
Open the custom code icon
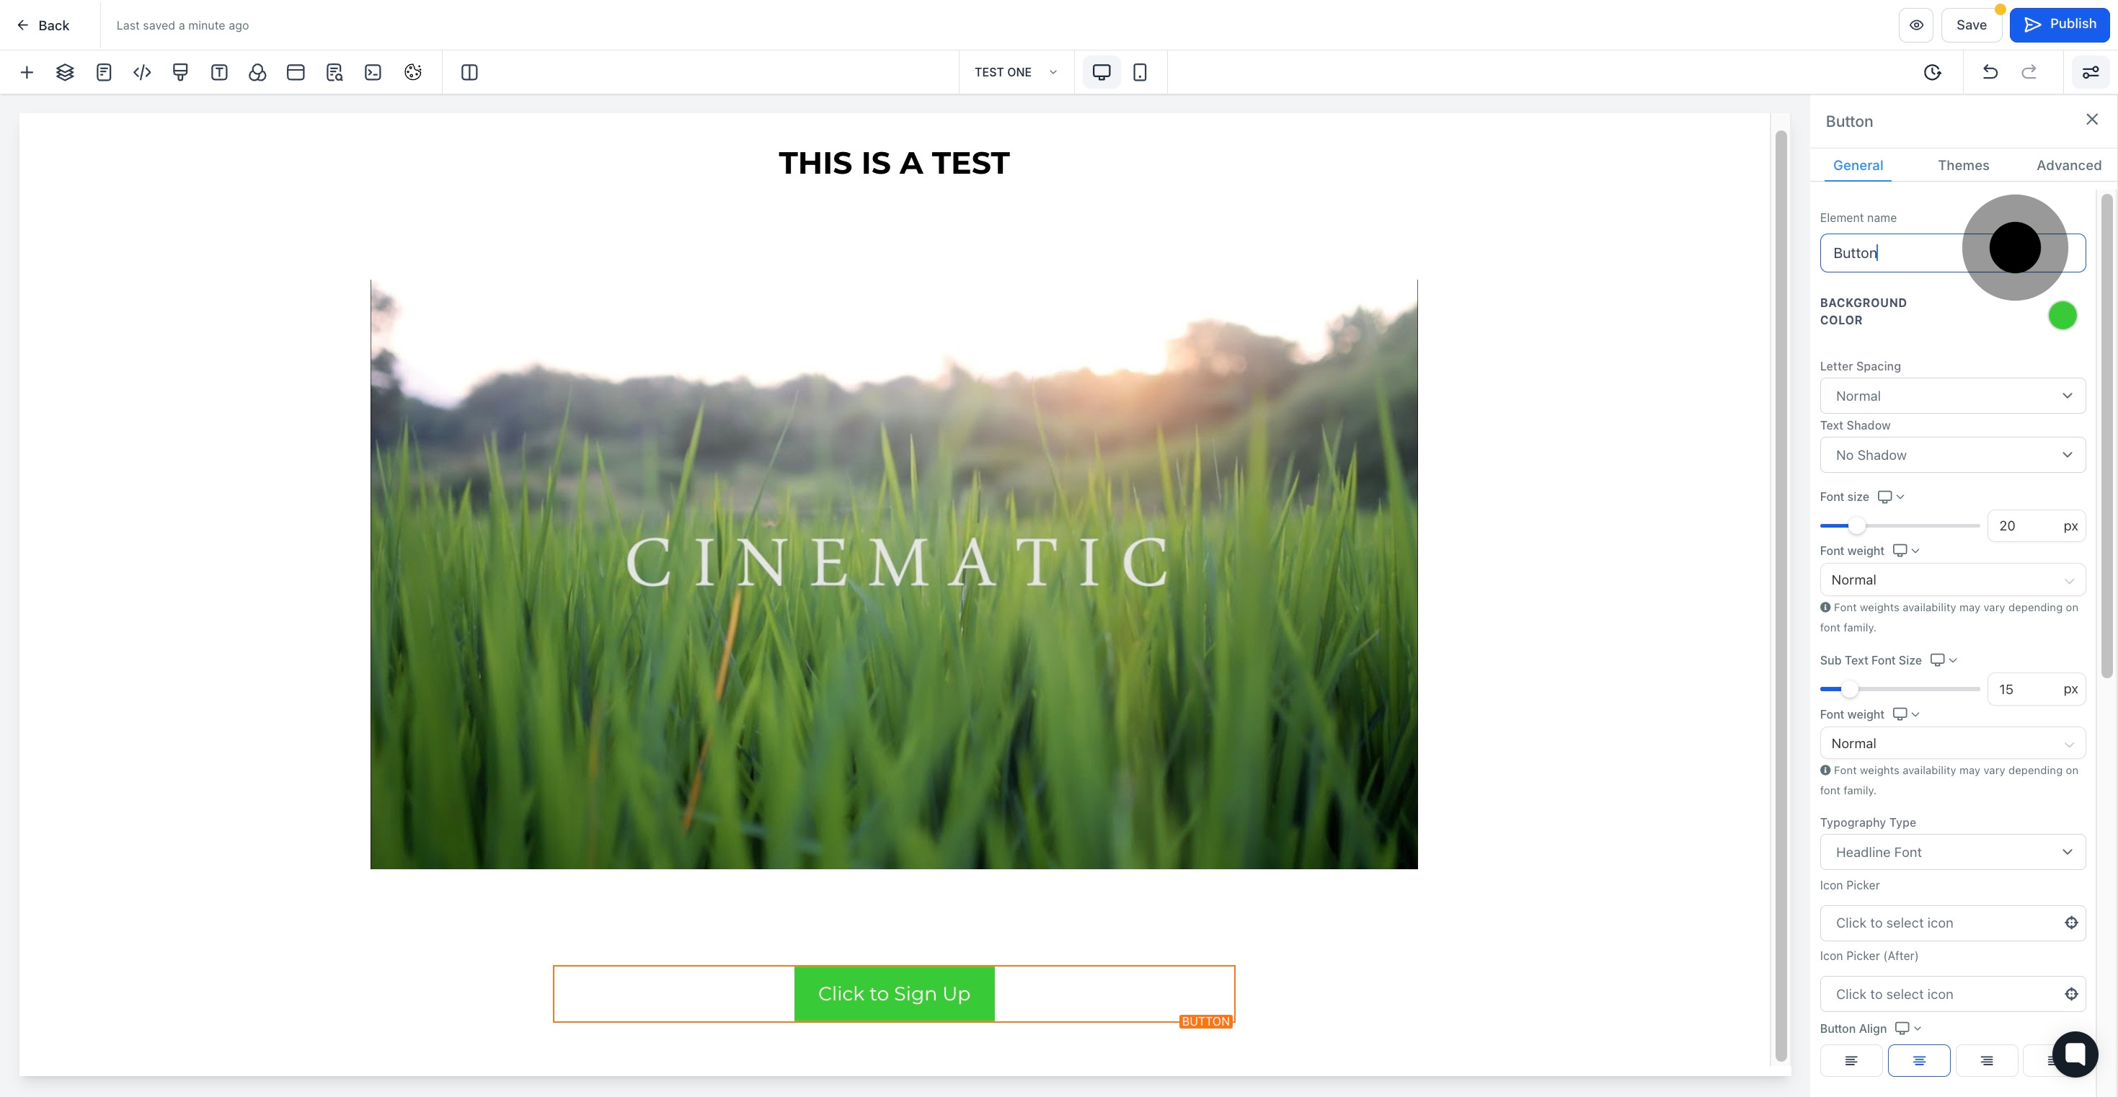click(142, 72)
